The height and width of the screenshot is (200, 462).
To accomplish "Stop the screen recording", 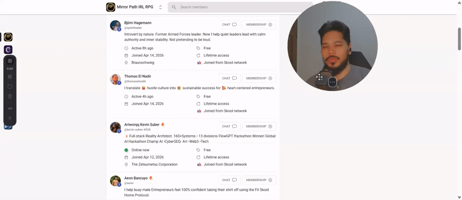I will click(10, 61).
